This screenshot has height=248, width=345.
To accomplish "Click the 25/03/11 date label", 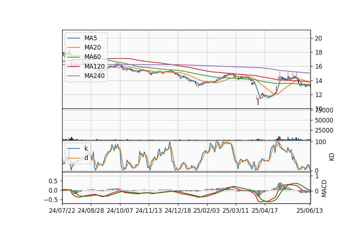I will 236,211.
